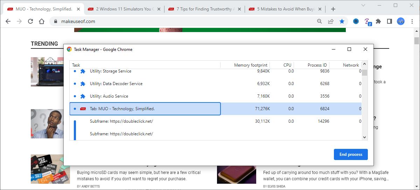Image resolution: width=420 pixels, height=190 pixels.
Task: Select the first doubleclick.net subframe row
Action: pos(216,121)
